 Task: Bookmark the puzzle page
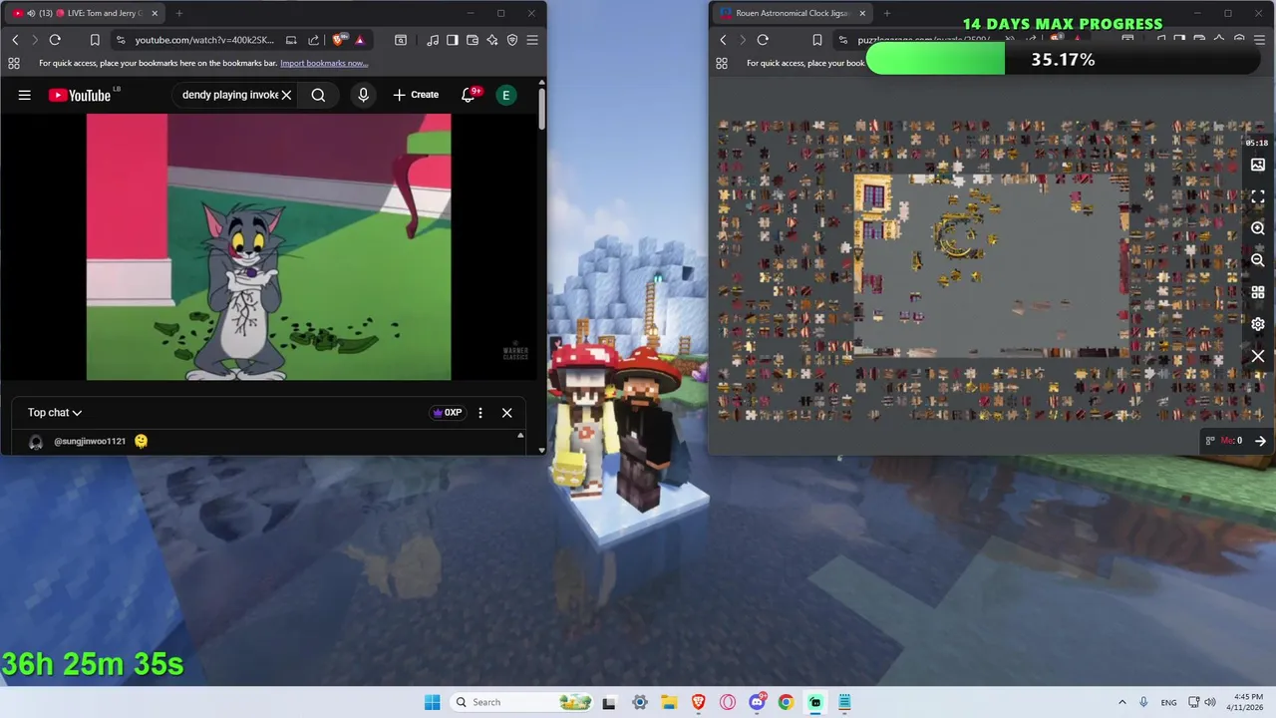click(816, 40)
